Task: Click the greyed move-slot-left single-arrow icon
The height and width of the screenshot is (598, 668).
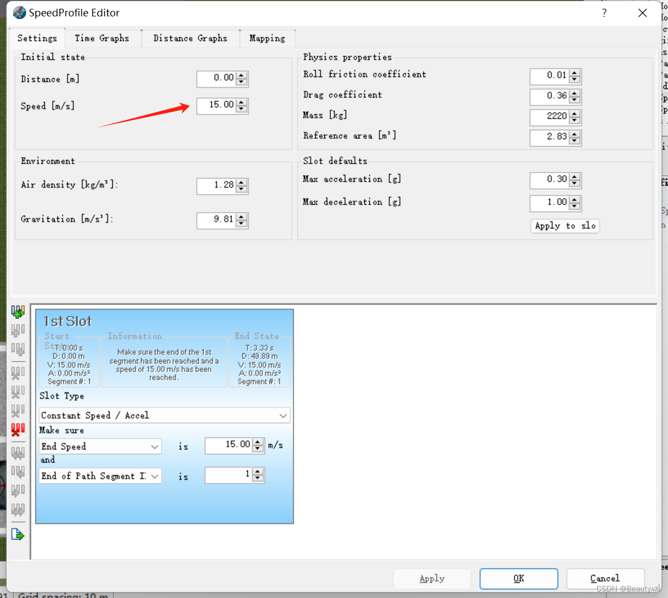Action: [x=18, y=472]
